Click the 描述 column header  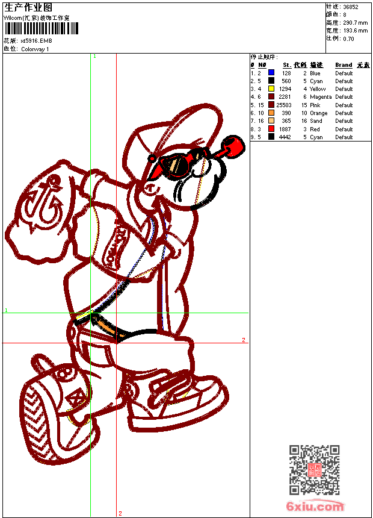point(316,65)
